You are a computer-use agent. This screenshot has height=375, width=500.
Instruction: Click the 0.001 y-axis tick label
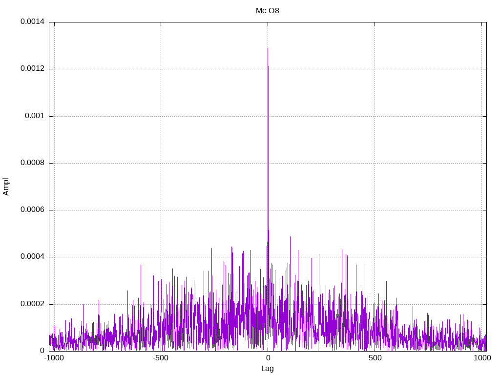[35, 116]
